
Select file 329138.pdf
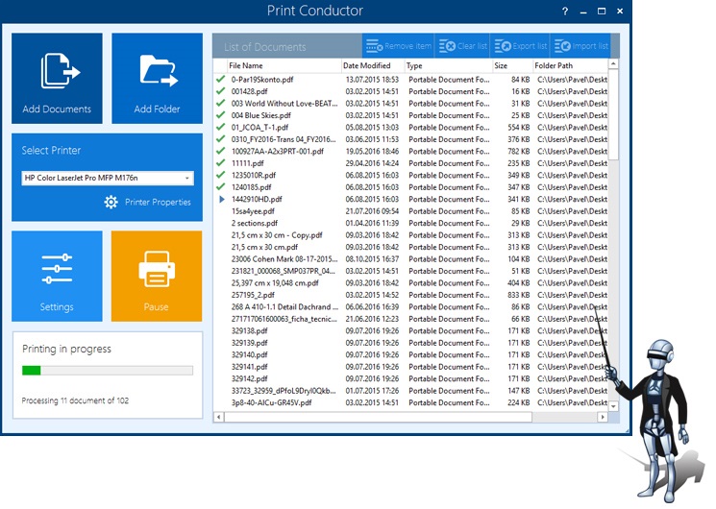click(249, 330)
